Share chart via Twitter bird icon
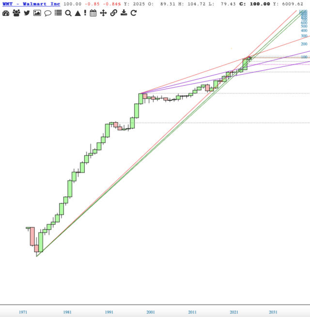 [x=27, y=13]
